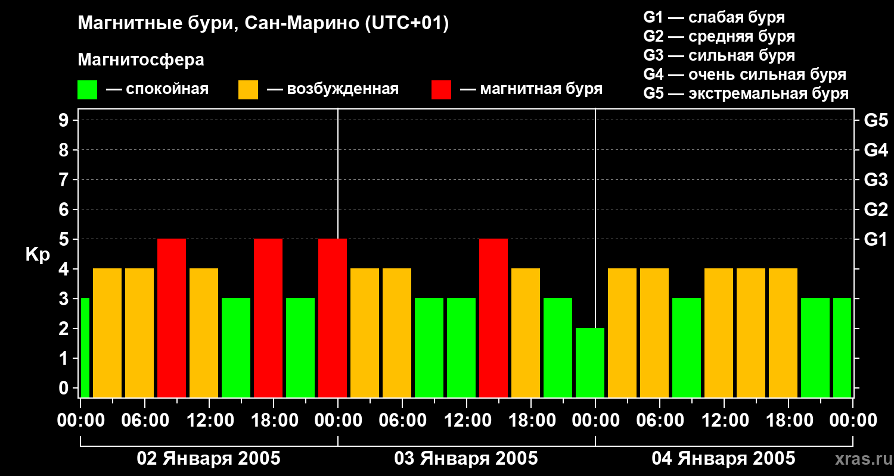This screenshot has height=476, width=894.
Task: Click the right-axis "G4" scale label
Action: coord(876,150)
